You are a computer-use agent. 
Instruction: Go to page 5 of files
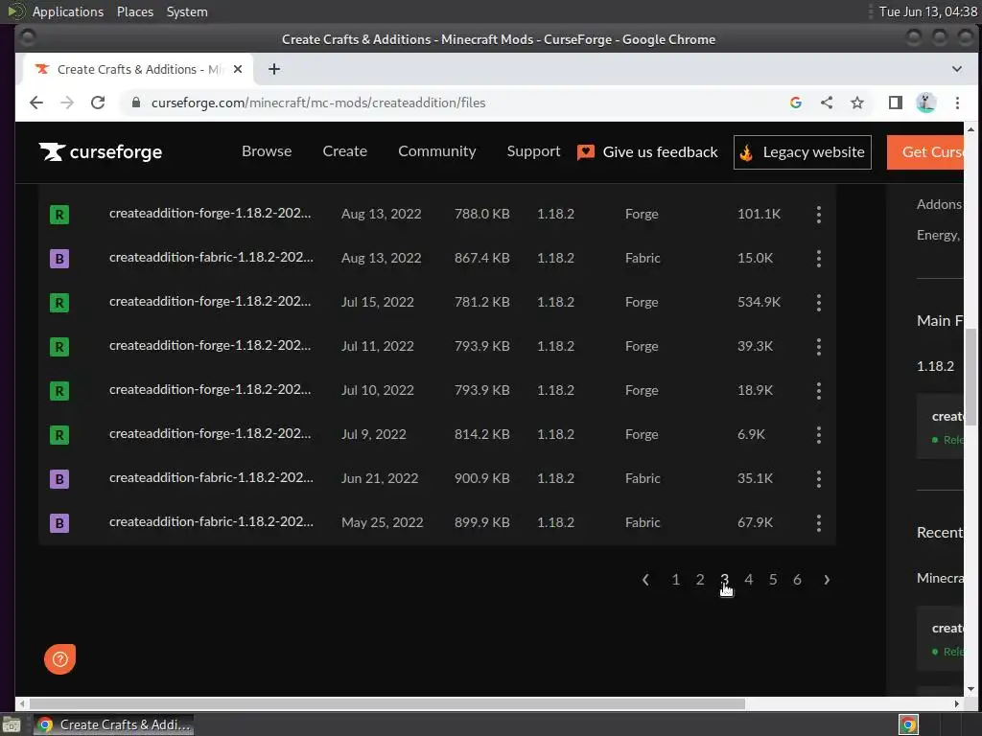[x=773, y=580]
